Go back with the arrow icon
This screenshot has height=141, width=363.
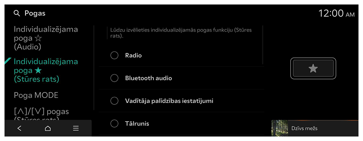pos(19,128)
